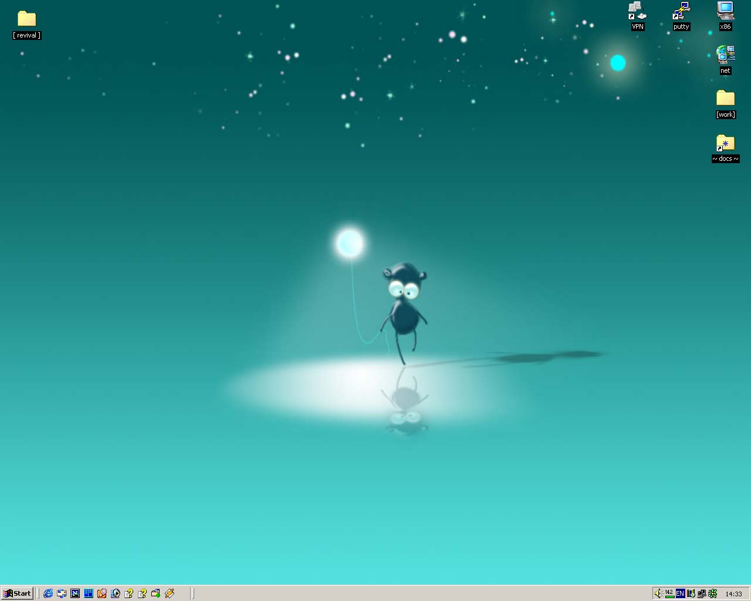751x601 pixels.
Task: Click the volume speaker tray icon
Action: (658, 593)
